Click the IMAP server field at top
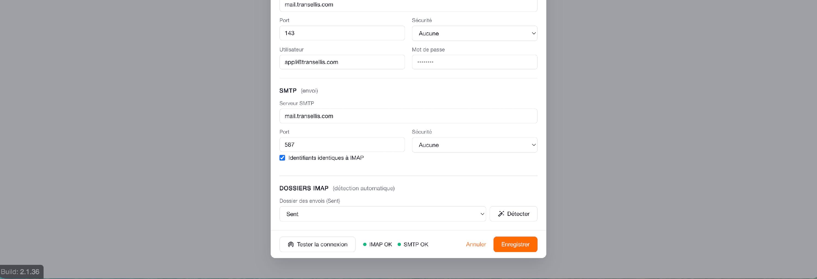 pos(408,5)
